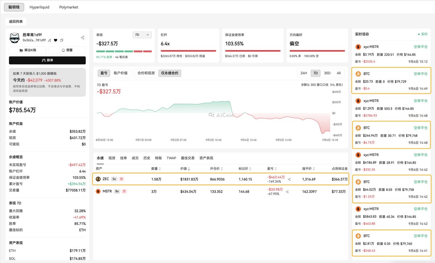Share the ZEC position using its share icon
Image resolution: width=435 pixels, height=263 pixels.
[289, 179]
